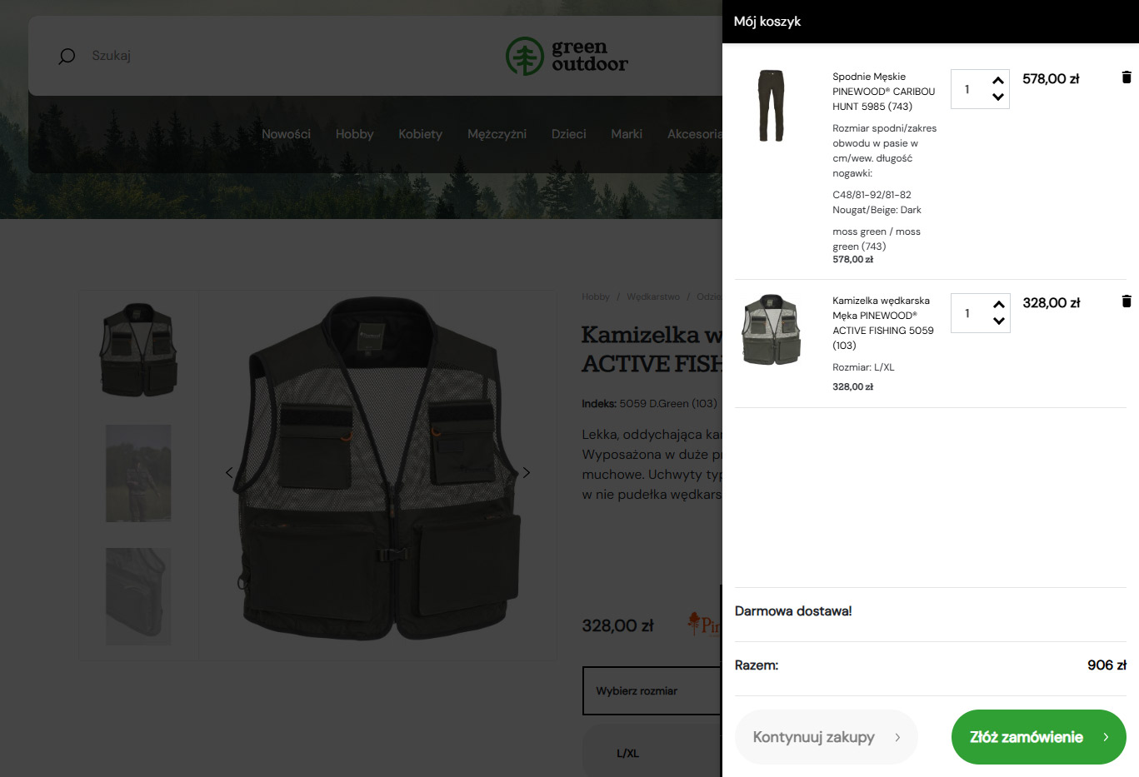Select the second thumbnail with angler photo

click(138, 473)
